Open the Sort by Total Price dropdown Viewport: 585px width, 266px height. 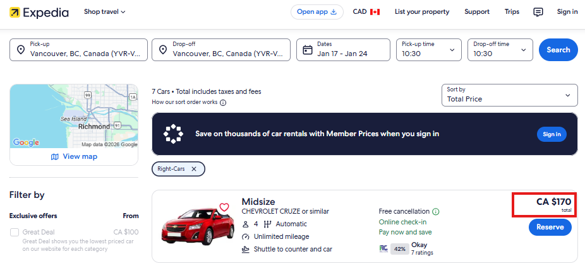[509, 95]
